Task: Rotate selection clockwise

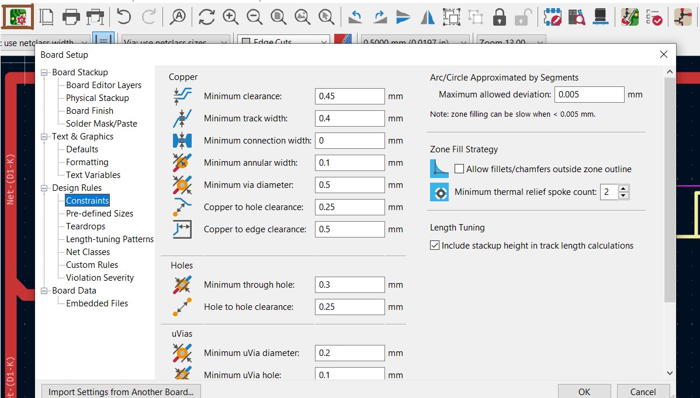Action: tap(380, 17)
